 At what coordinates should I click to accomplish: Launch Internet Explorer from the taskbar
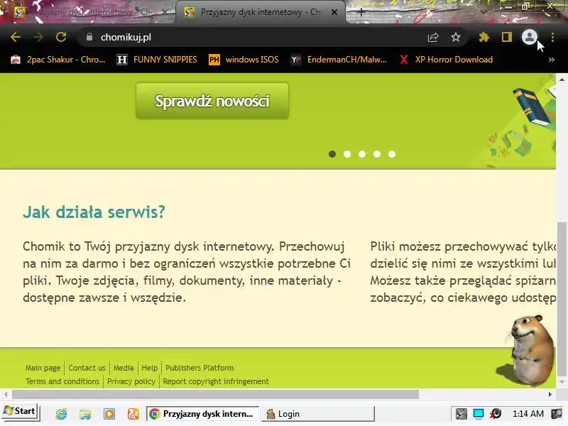coord(61,414)
